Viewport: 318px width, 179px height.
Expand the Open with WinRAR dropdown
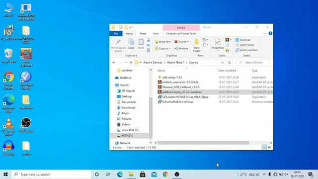tap(231, 40)
